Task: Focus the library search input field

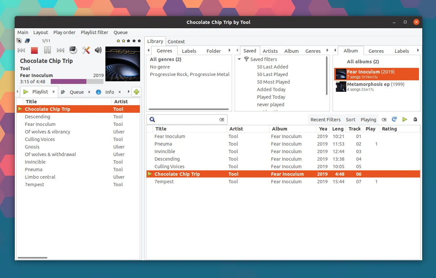Action: click(187, 120)
